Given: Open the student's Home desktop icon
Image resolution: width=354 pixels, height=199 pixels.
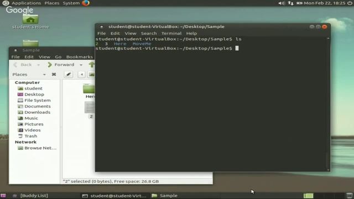Looking at the screenshot, I should 30,22.
